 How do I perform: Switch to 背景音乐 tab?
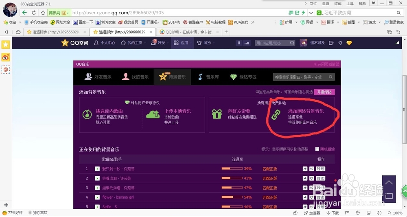coord(172,77)
